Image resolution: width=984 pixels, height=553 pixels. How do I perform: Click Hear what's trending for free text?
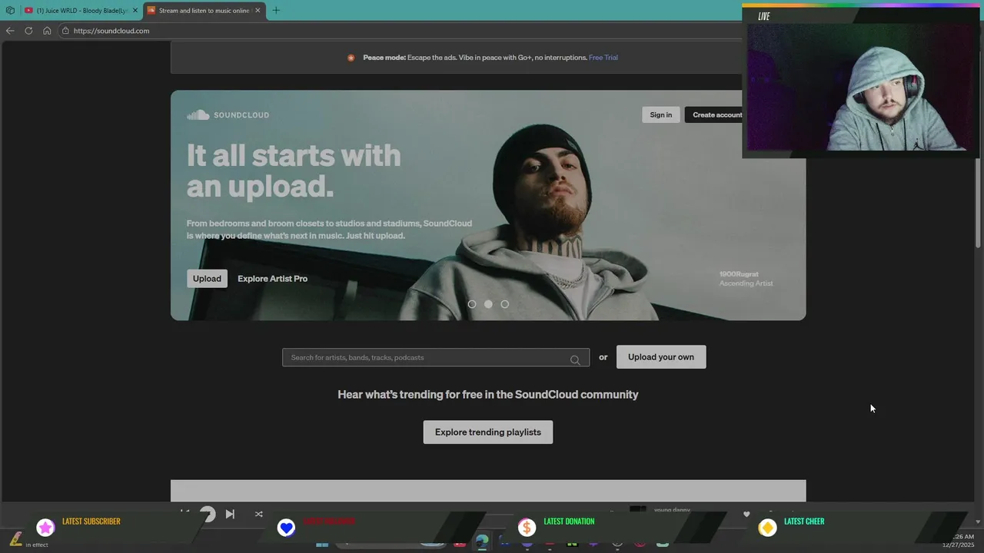pos(488,395)
